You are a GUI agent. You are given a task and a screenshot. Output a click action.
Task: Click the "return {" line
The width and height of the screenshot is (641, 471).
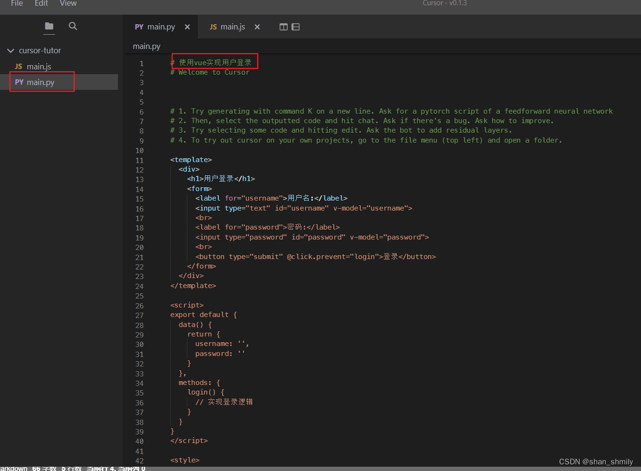[x=204, y=334]
